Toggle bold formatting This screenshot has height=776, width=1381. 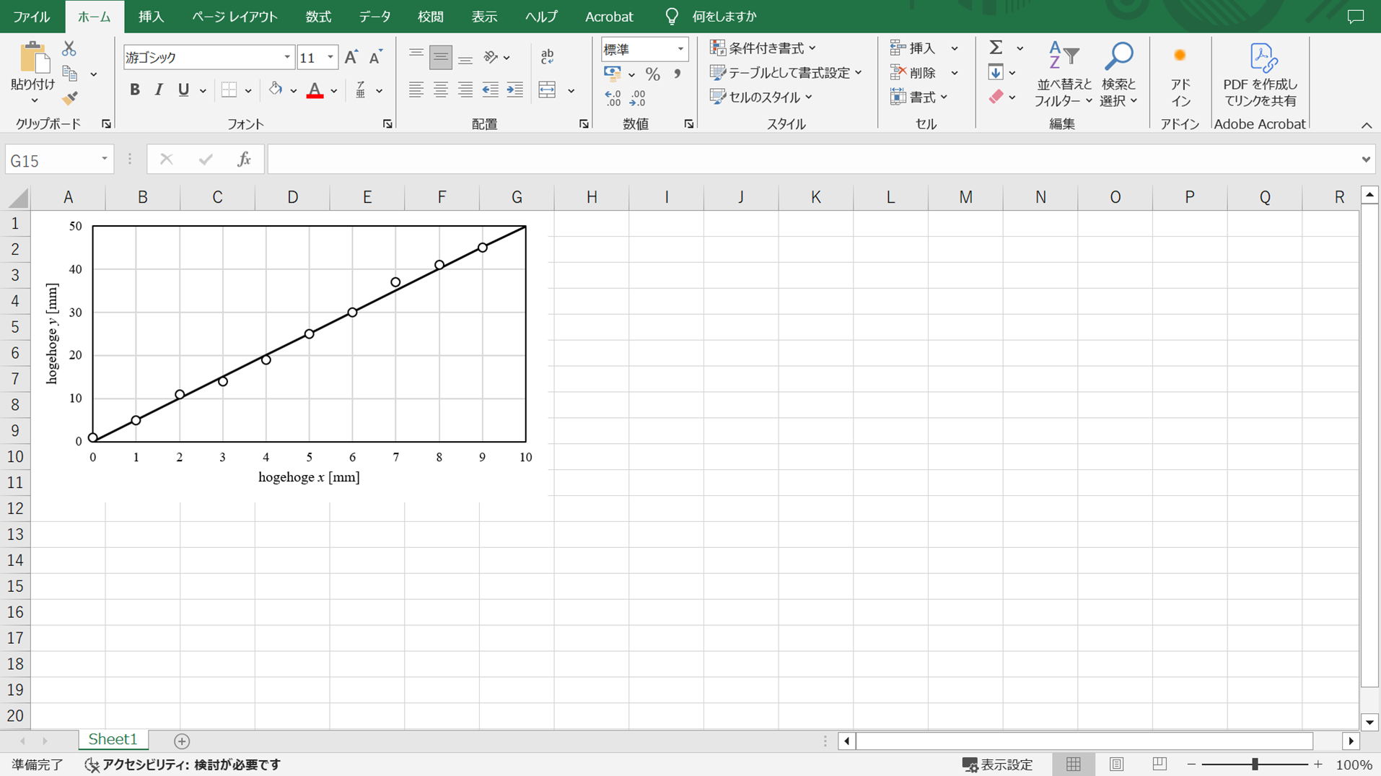pyautogui.click(x=134, y=90)
